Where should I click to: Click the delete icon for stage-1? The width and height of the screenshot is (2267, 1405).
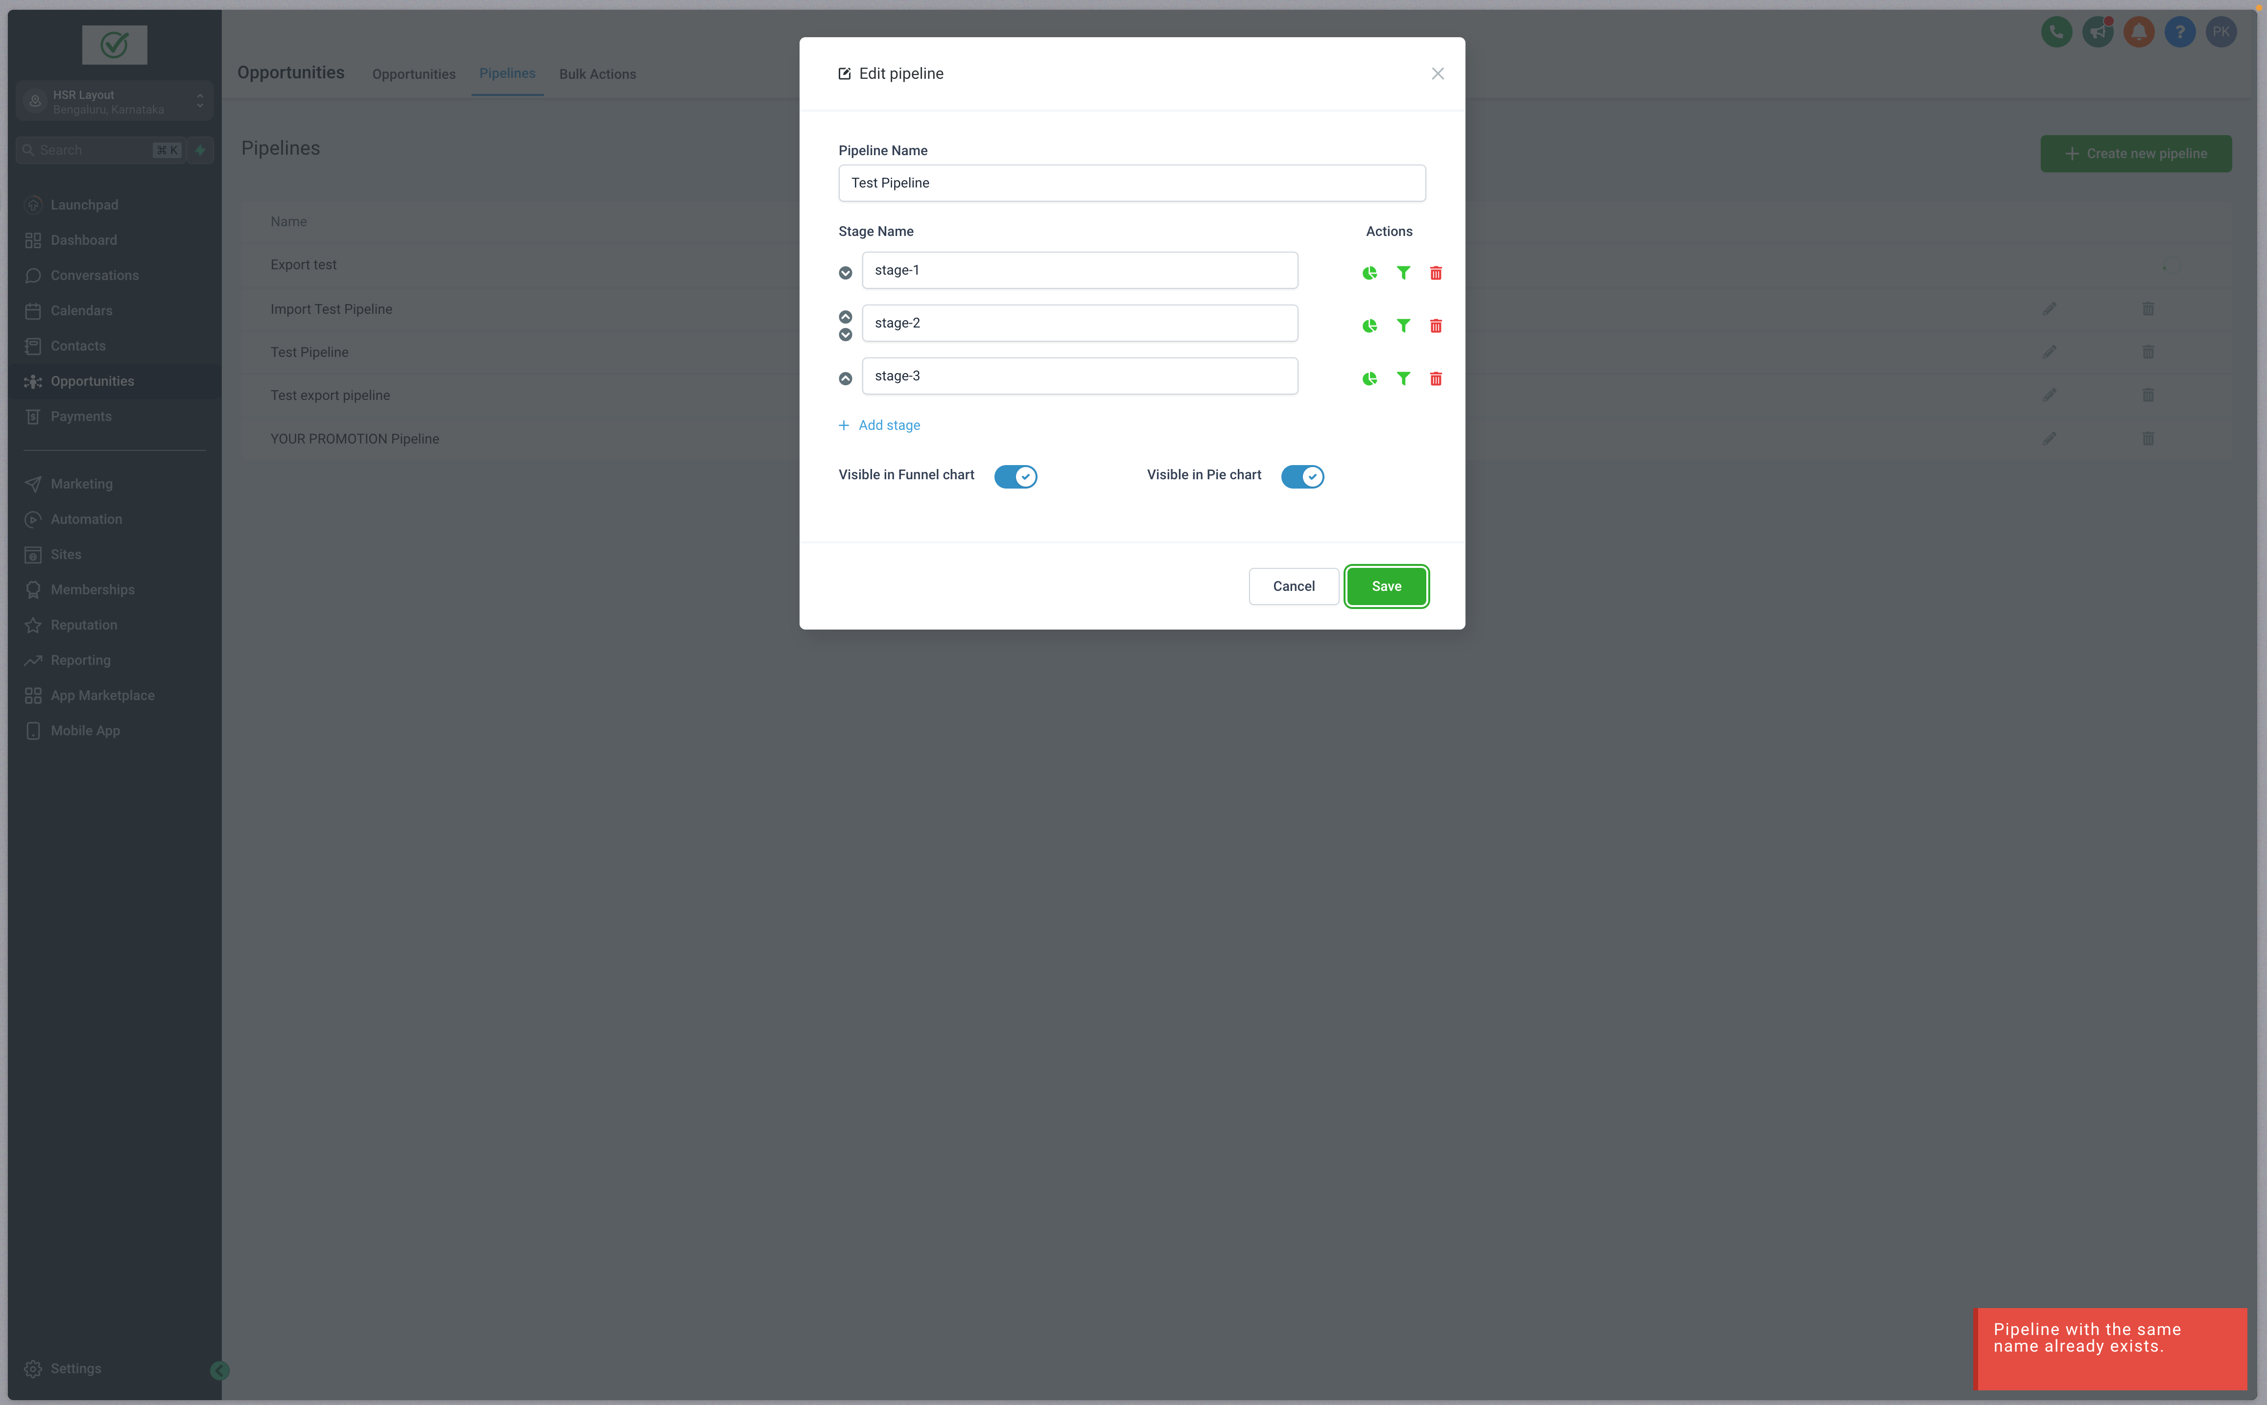[1435, 272]
